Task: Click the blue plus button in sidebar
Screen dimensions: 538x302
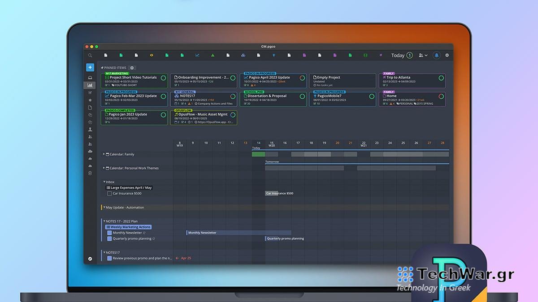Action: coord(90,68)
